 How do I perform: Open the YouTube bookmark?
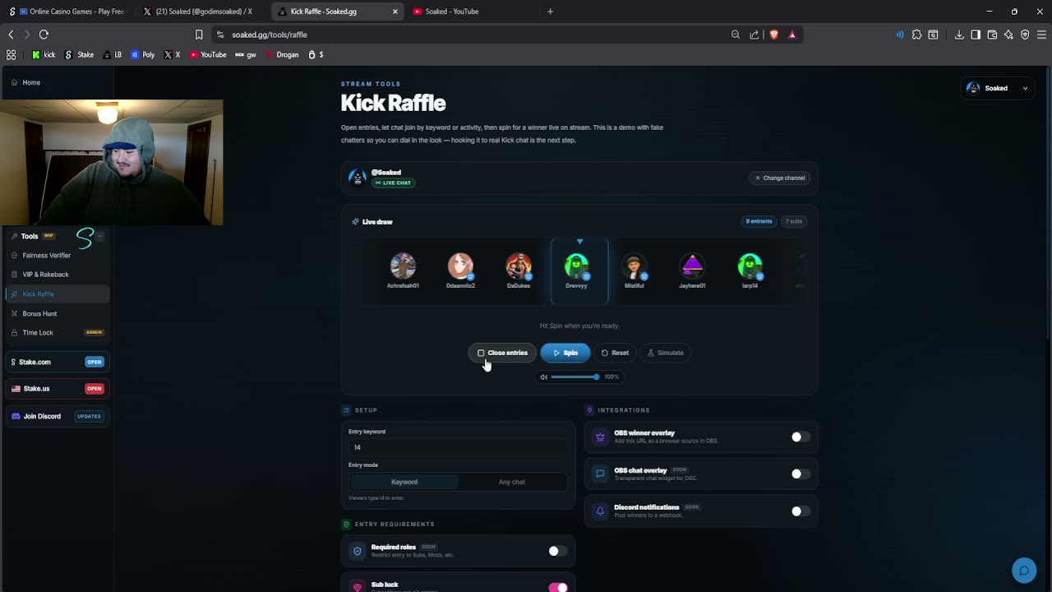click(208, 54)
